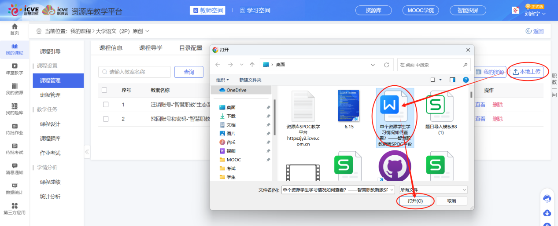Go up one folder level in dialog

tap(252, 65)
